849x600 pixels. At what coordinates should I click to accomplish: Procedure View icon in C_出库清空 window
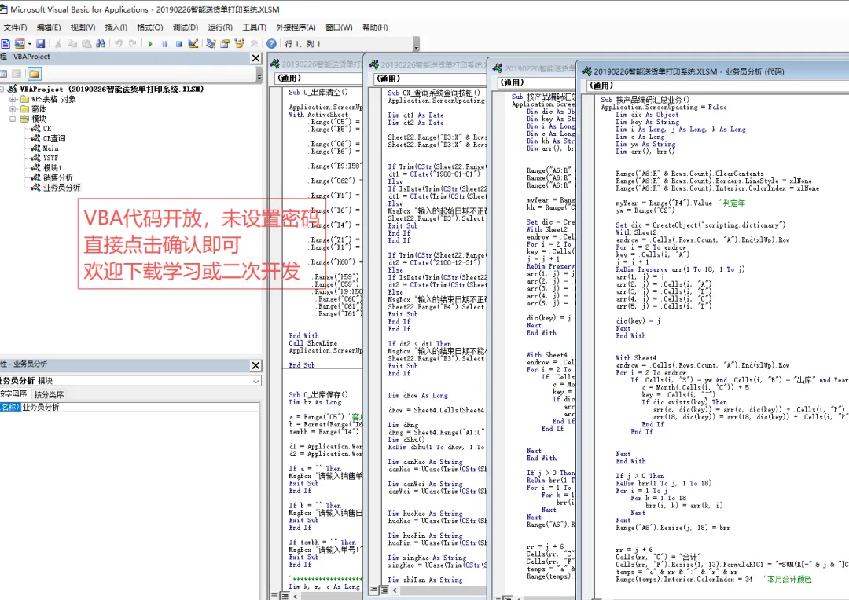coord(275,595)
